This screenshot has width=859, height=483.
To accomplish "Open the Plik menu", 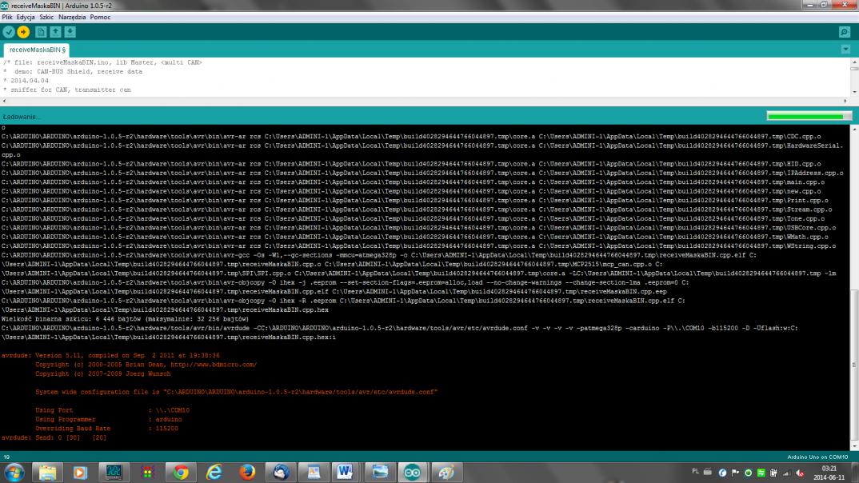I will coord(7,17).
